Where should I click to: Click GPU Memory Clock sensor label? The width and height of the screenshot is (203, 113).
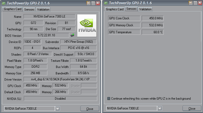[x=124, y=25]
